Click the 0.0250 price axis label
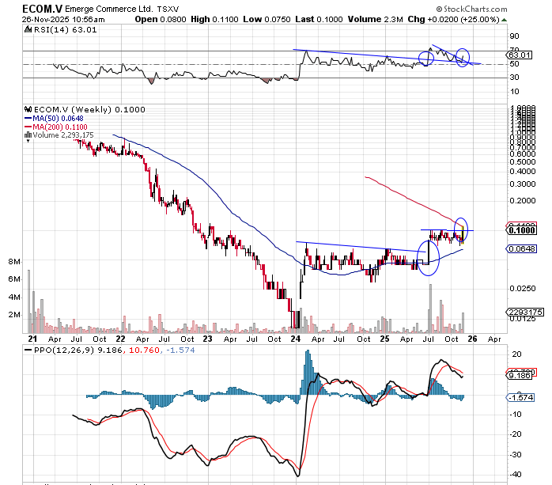 click(x=523, y=289)
